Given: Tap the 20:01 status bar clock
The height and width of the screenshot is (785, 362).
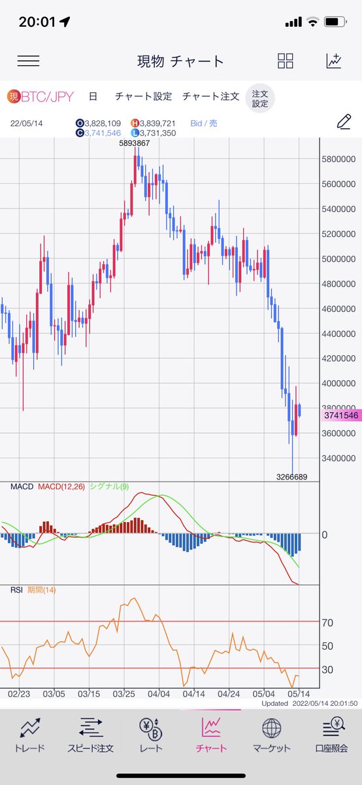Looking at the screenshot, I should pyautogui.click(x=37, y=22).
